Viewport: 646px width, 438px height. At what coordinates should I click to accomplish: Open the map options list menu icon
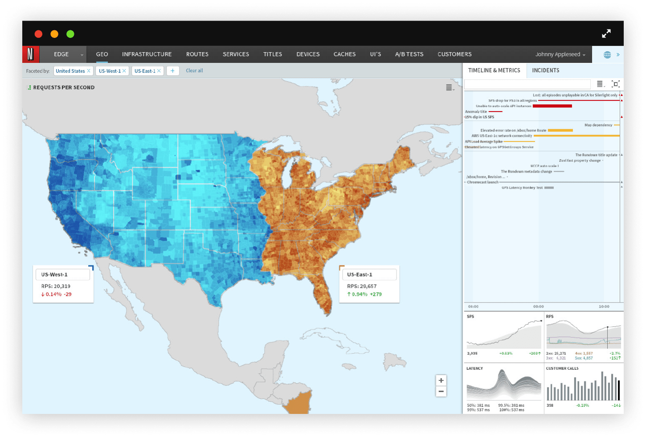(x=450, y=88)
